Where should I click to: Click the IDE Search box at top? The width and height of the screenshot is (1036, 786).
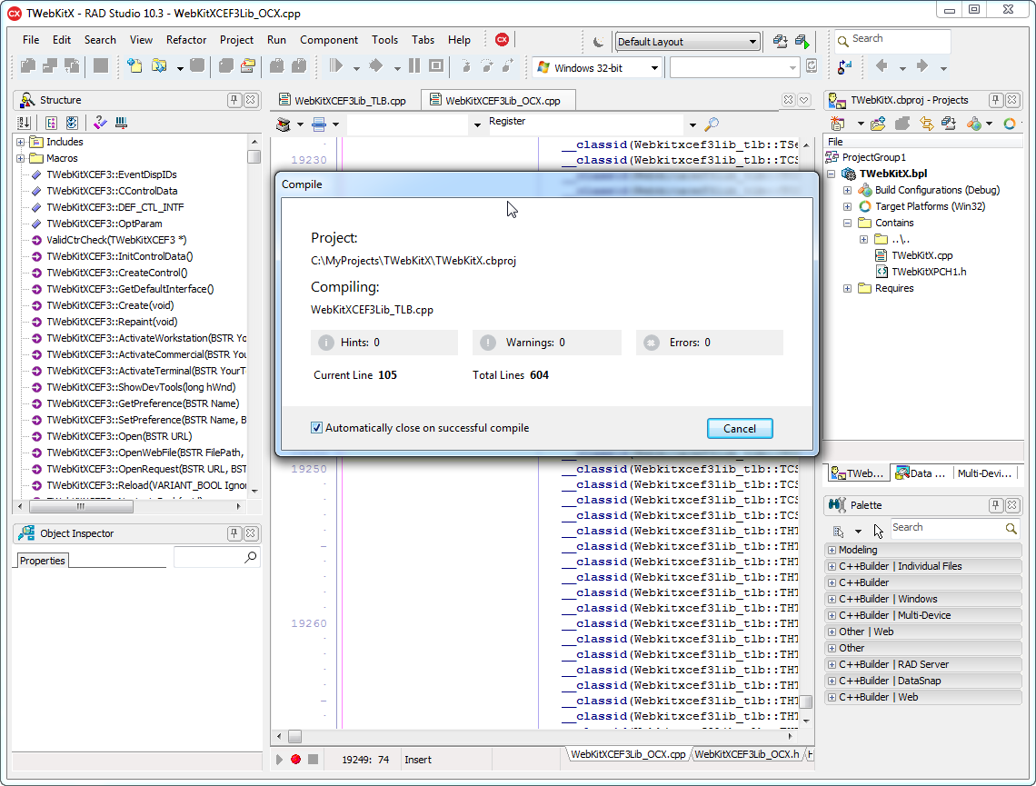(892, 40)
